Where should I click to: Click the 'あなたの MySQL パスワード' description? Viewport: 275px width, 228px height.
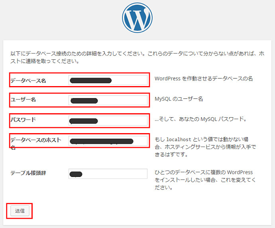(x=201, y=119)
